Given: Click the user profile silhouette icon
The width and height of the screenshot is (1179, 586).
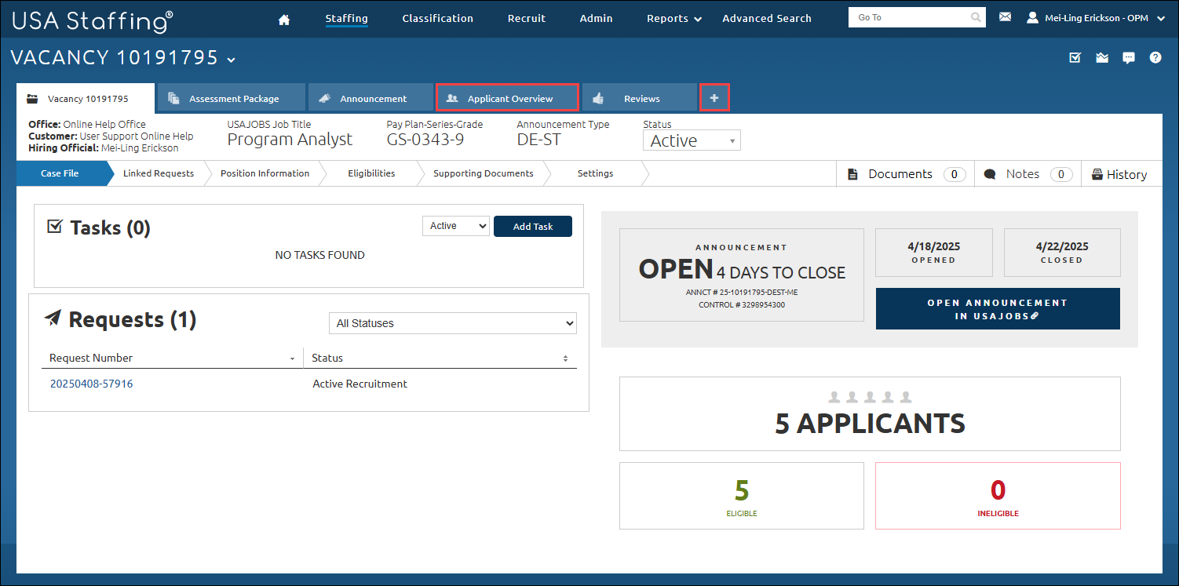Looking at the screenshot, I should pos(1033,17).
